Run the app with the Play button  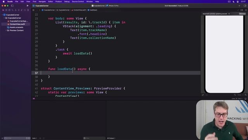[28, 6]
